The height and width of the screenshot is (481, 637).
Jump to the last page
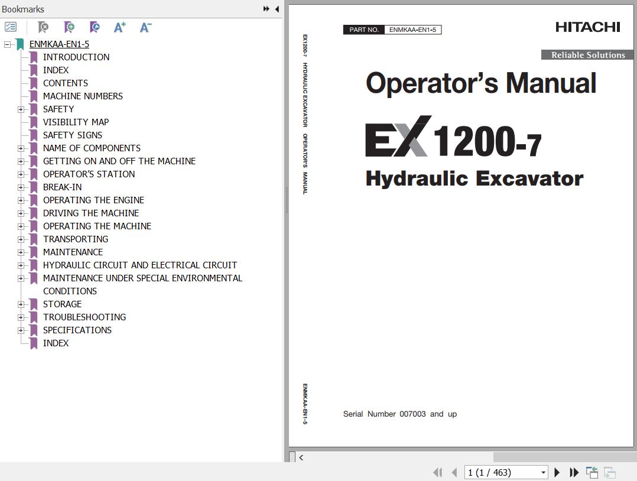pos(574,472)
